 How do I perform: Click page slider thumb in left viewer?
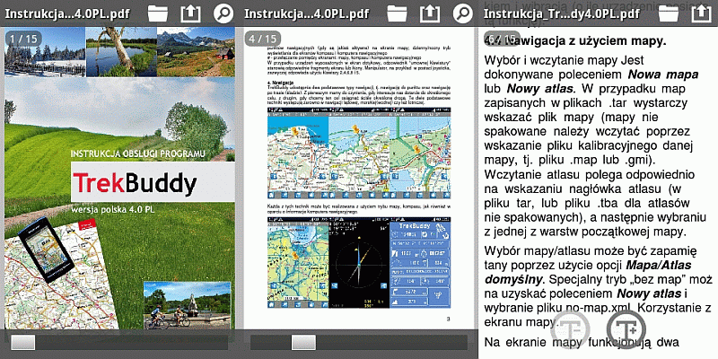tap(22, 342)
